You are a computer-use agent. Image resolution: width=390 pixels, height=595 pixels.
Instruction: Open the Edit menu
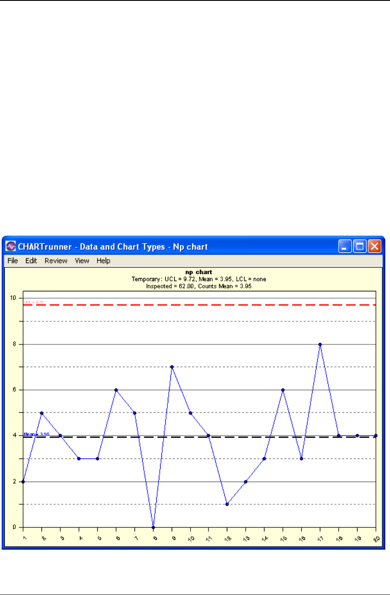[x=31, y=260]
